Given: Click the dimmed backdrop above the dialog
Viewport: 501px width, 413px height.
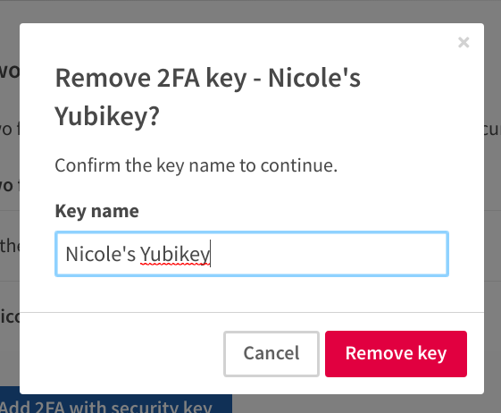Looking at the screenshot, I should (x=250, y=12).
